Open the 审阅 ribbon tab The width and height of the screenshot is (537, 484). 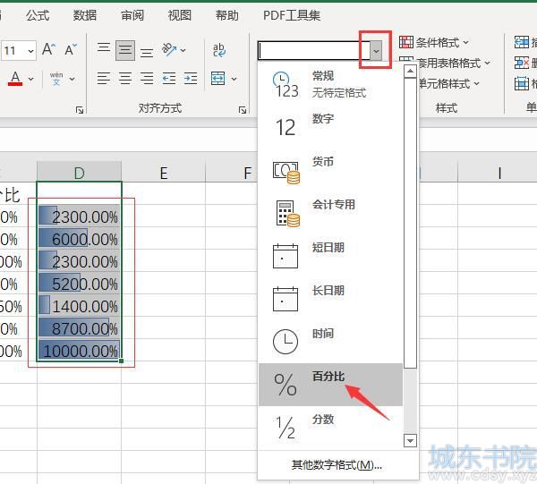132,15
